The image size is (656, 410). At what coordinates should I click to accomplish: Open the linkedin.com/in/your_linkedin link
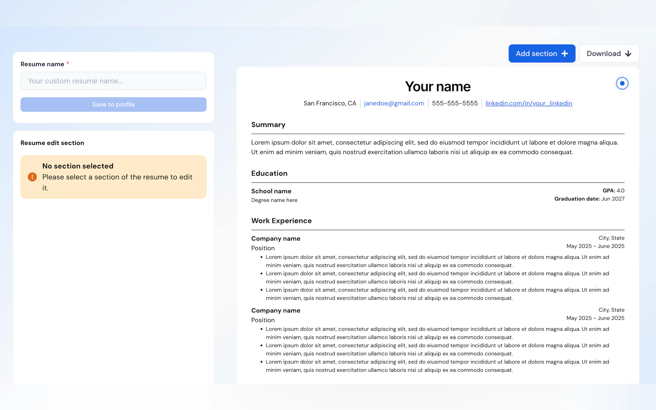tap(528, 103)
